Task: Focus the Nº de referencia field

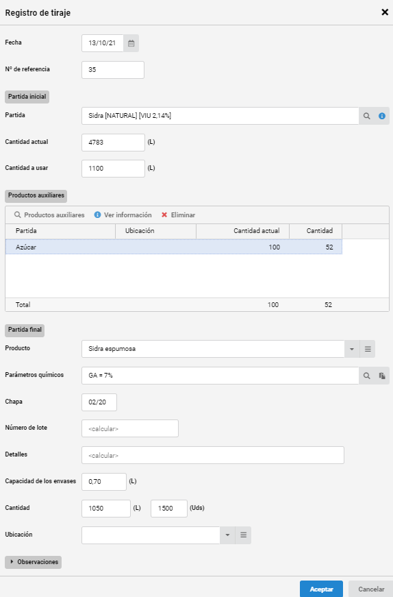Action: (x=113, y=70)
